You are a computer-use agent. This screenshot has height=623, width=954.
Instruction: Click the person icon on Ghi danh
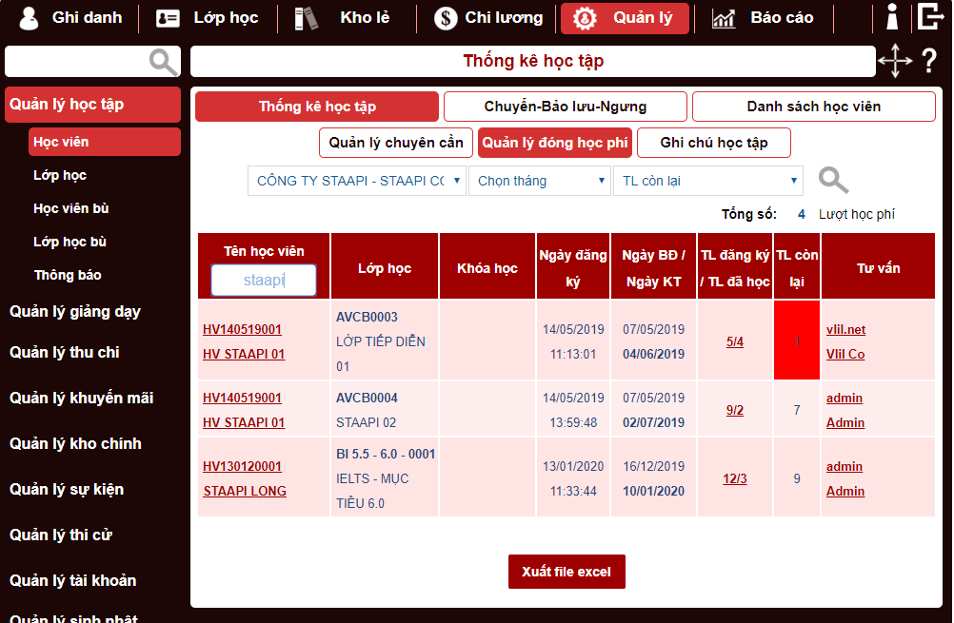[29, 16]
